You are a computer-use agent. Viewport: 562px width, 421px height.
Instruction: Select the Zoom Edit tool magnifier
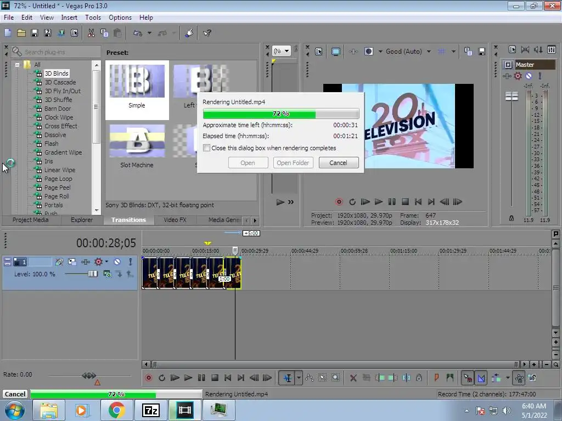point(335,378)
